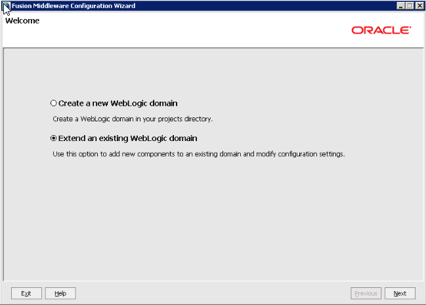Viewport: 426px width, 305px height.
Task: Click 'Use this option to add new components' description
Action: point(199,154)
